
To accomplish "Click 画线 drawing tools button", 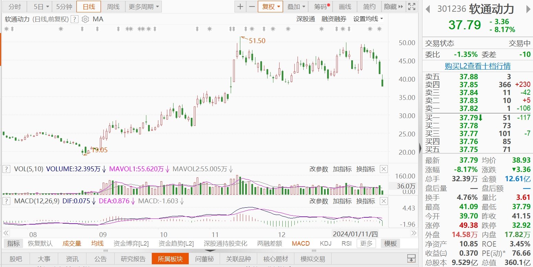I will (x=345, y=7).
